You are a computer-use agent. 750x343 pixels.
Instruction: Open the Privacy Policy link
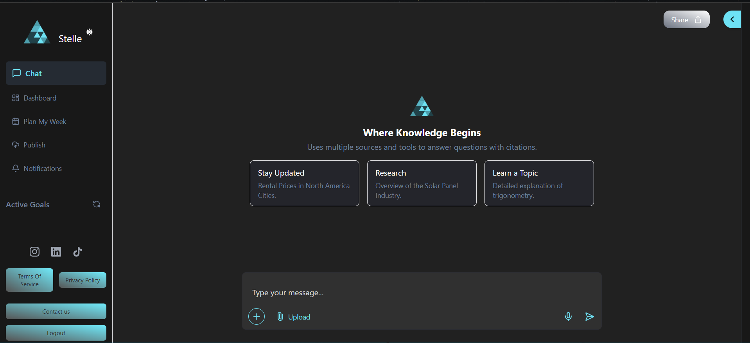(x=83, y=280)
